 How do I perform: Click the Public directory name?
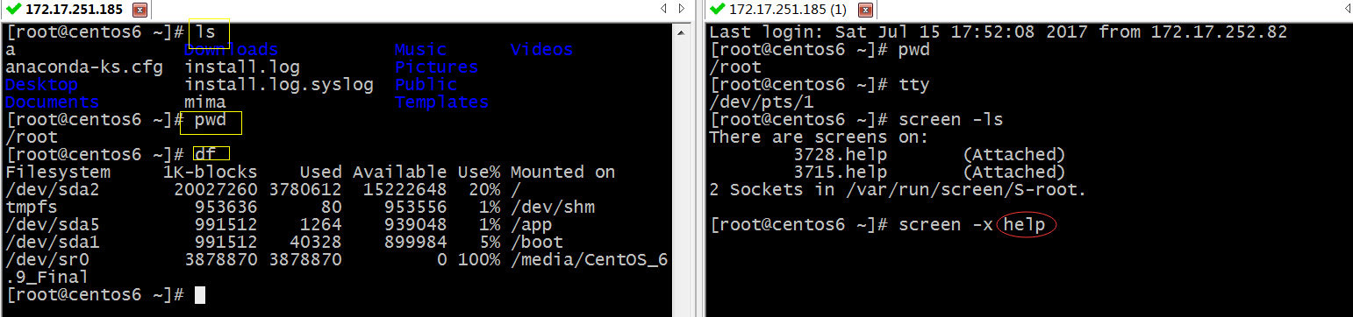click(426, 85)
